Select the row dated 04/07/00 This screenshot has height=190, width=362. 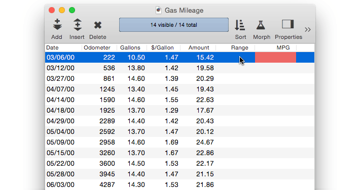tap(179, 89)
